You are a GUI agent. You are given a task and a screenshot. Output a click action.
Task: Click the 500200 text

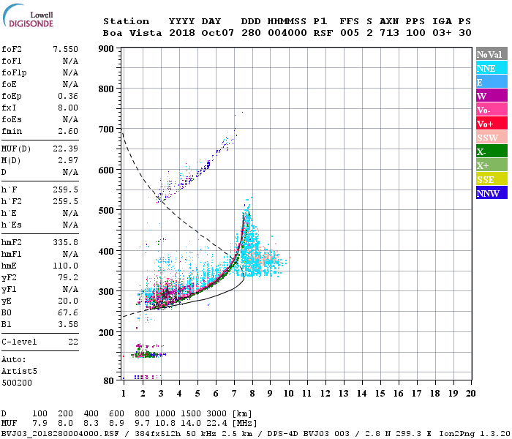coord(17,383)
